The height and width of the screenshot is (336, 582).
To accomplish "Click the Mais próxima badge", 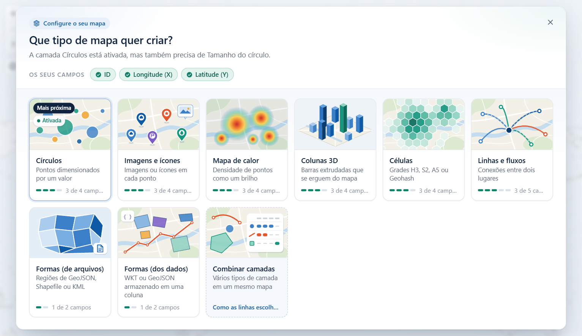I will coord(54,108).
